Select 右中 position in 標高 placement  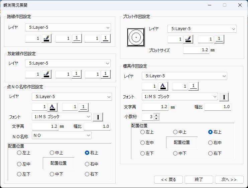coord(211,143)
